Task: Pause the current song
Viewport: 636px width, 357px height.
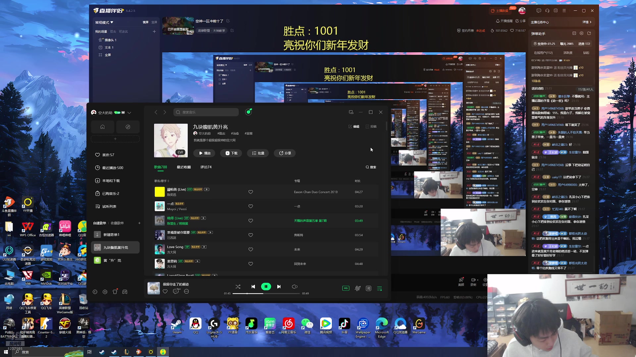Action: point(266,287)
